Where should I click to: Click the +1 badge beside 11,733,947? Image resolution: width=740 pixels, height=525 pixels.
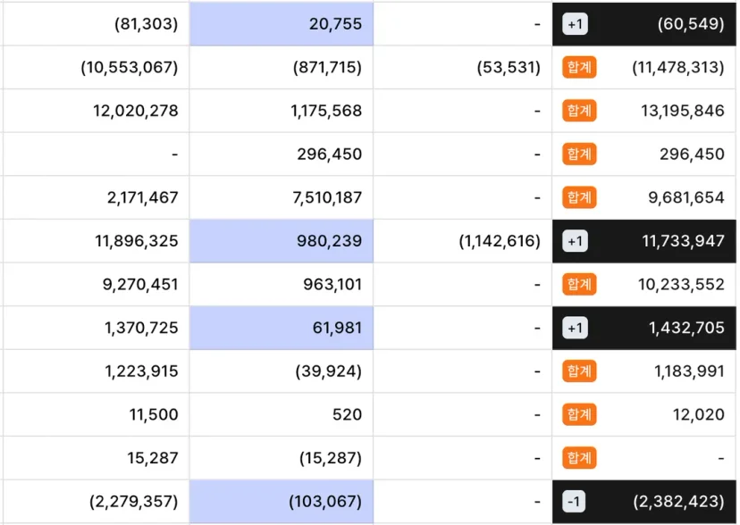[x=575, y=241]
